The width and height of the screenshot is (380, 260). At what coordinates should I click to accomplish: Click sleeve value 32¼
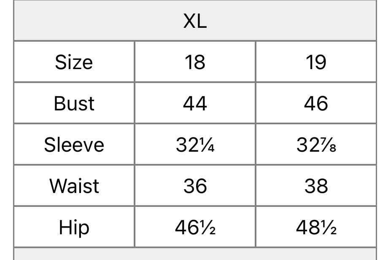(195, 145)
